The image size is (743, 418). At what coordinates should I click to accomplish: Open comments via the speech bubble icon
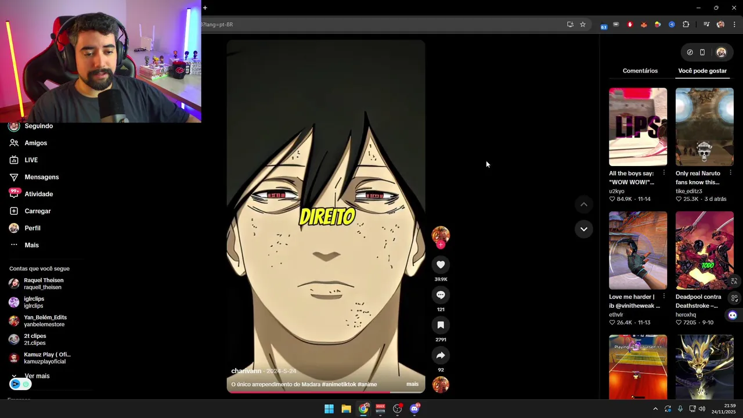pos(441,295)
